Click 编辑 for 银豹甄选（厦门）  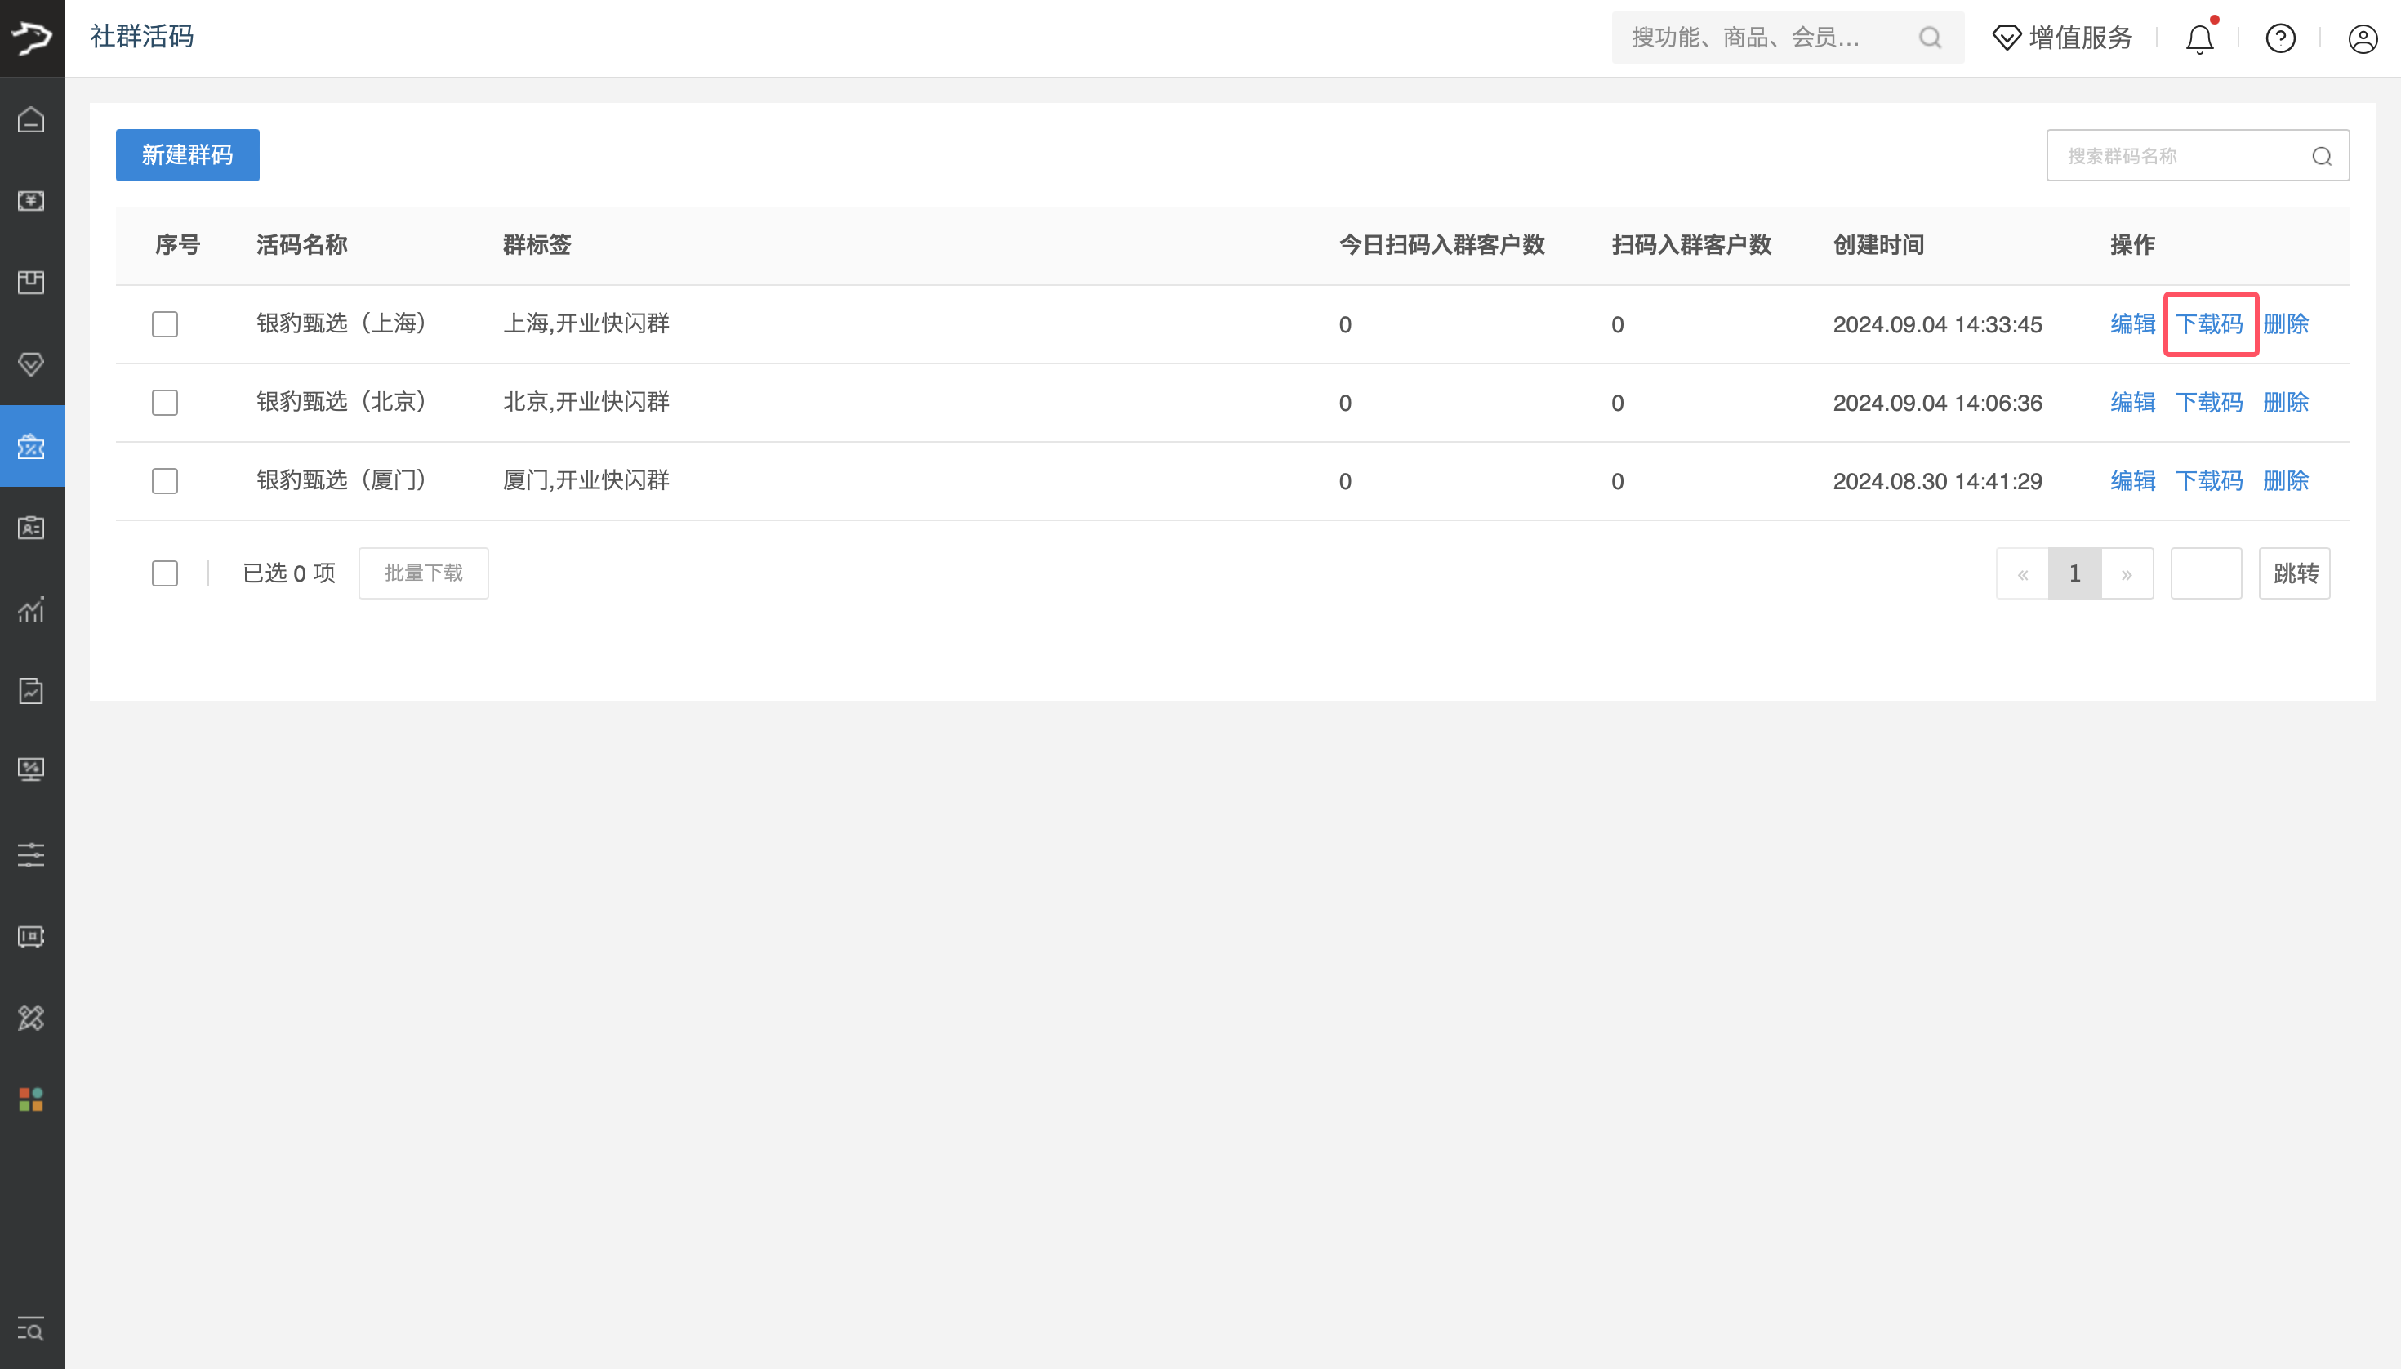2132,481
